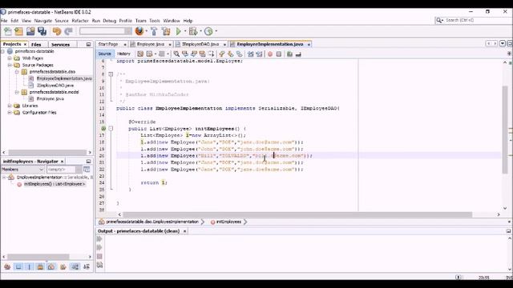Image resolution: width=513 pixels, height=288 pixels.
Task: Click the magnifier Find Selection icon in the editor toolbar
Action: click(x=176, y=54)
